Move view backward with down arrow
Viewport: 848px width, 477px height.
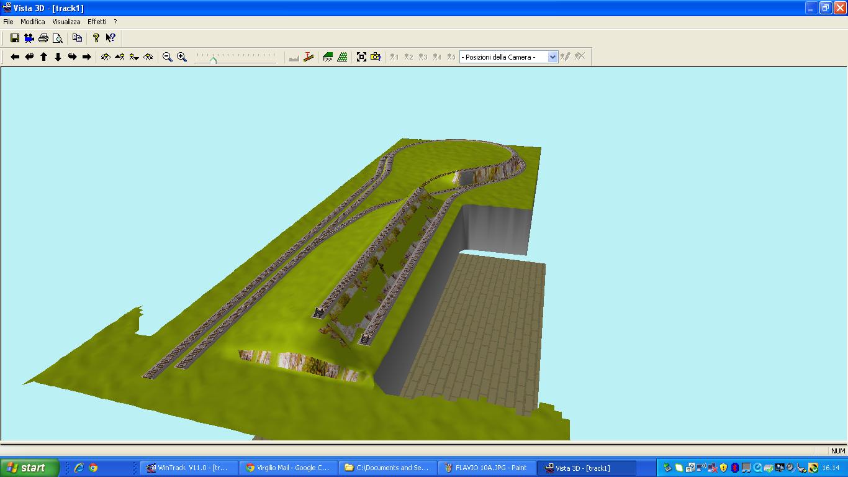click(x=58, y=57)
